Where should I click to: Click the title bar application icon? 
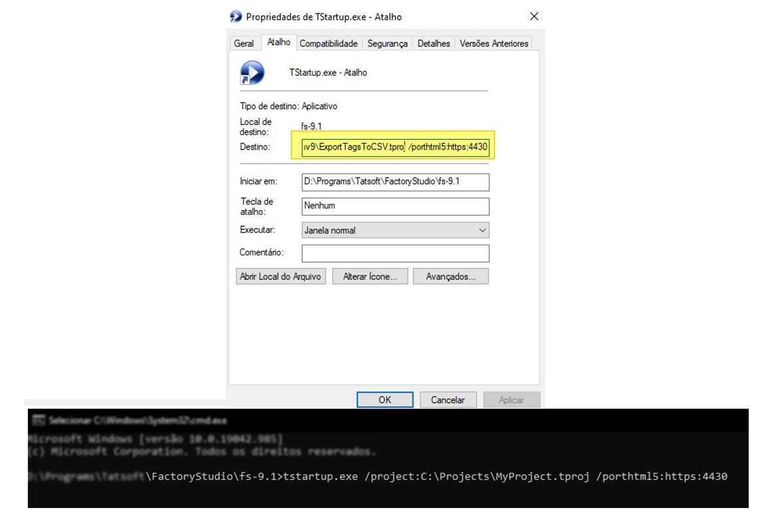coord(236,17)
